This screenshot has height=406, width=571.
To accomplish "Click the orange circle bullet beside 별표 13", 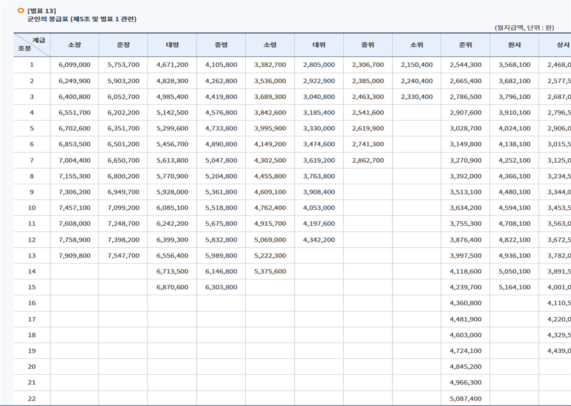I will click(x=21, y=10).
